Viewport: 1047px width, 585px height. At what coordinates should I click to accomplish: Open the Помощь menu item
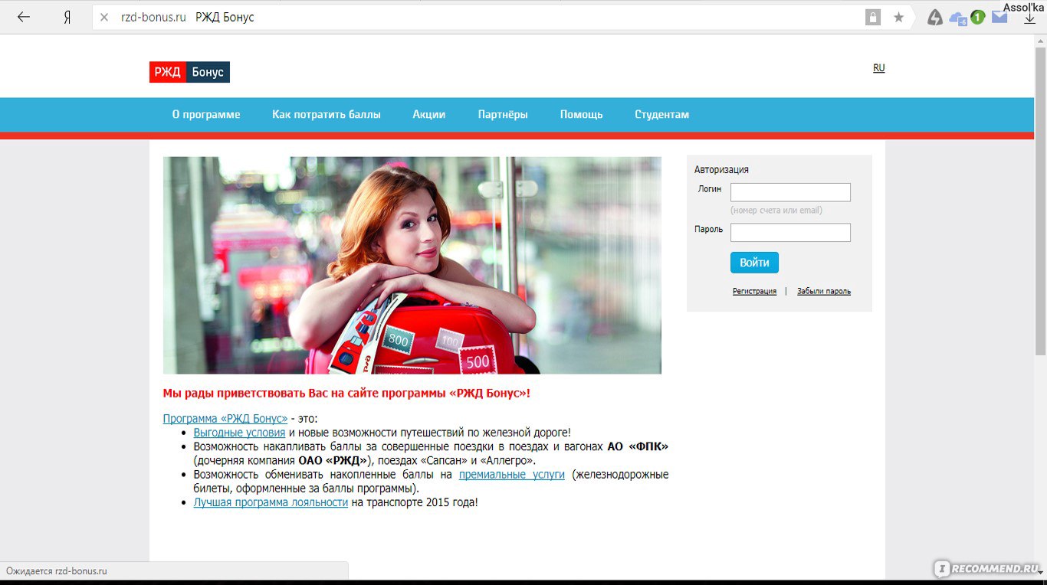pos(581,114)
